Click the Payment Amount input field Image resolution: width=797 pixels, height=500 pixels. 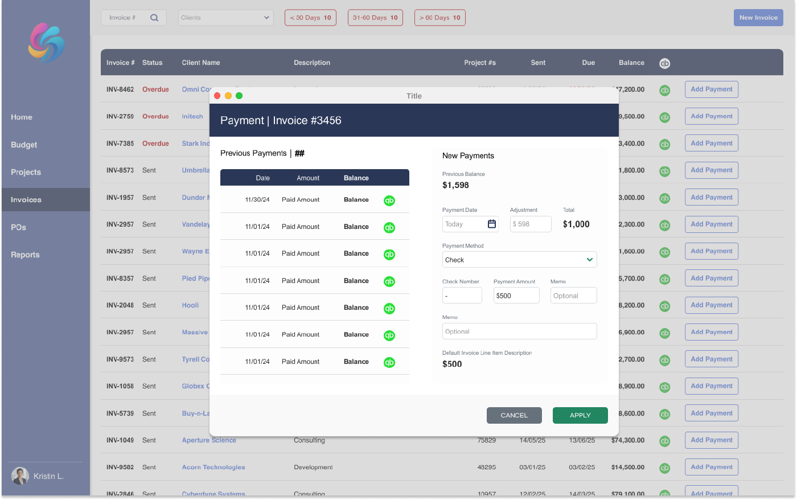tap(516, 296)
